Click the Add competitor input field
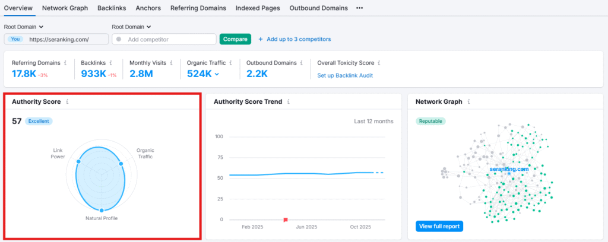Image resolution: width=608 pixels, height=242 pixels. [169, 39]
